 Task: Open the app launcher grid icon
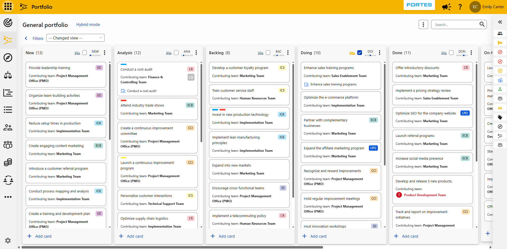point(8,7)
